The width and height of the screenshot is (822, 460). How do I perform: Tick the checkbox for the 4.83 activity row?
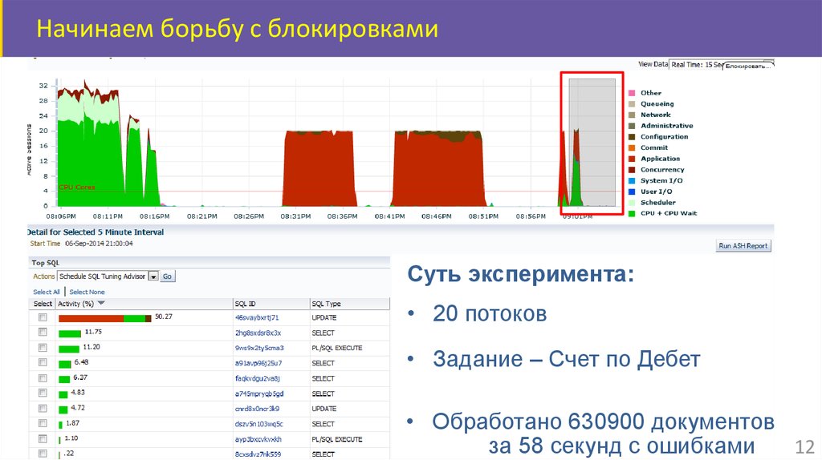43,393
